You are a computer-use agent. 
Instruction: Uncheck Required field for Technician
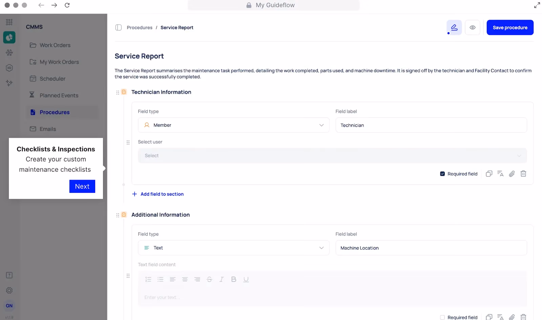point(442,174)
